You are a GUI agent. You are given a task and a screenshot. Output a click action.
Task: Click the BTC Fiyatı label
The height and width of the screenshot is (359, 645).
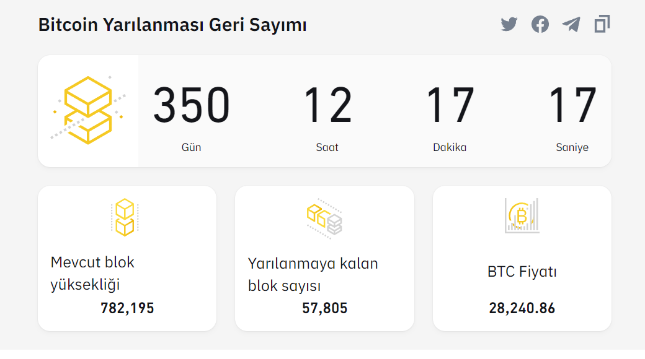pos(522,272)
